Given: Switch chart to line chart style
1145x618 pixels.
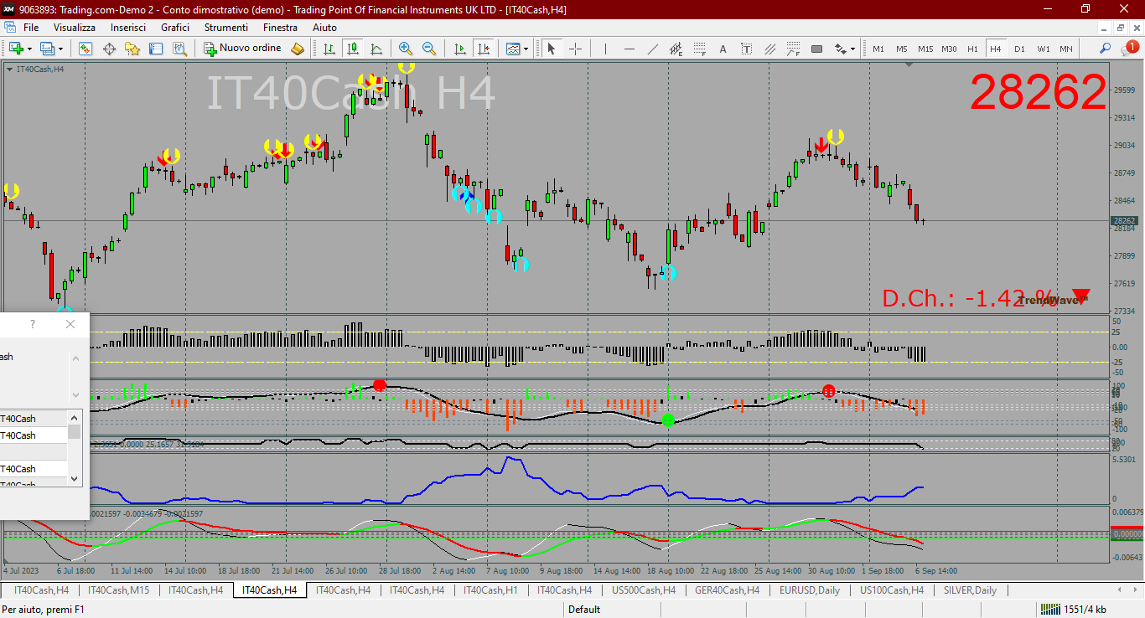Looking at the screenshot, I should (376, 49).
